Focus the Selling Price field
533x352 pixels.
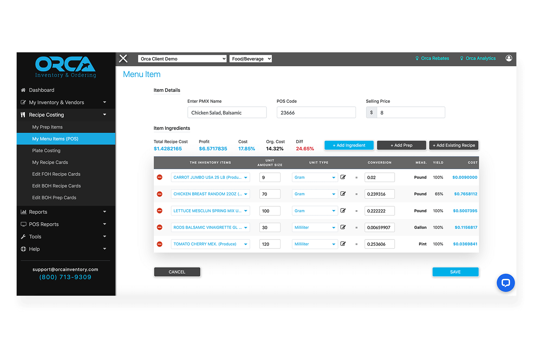[411, 113]
